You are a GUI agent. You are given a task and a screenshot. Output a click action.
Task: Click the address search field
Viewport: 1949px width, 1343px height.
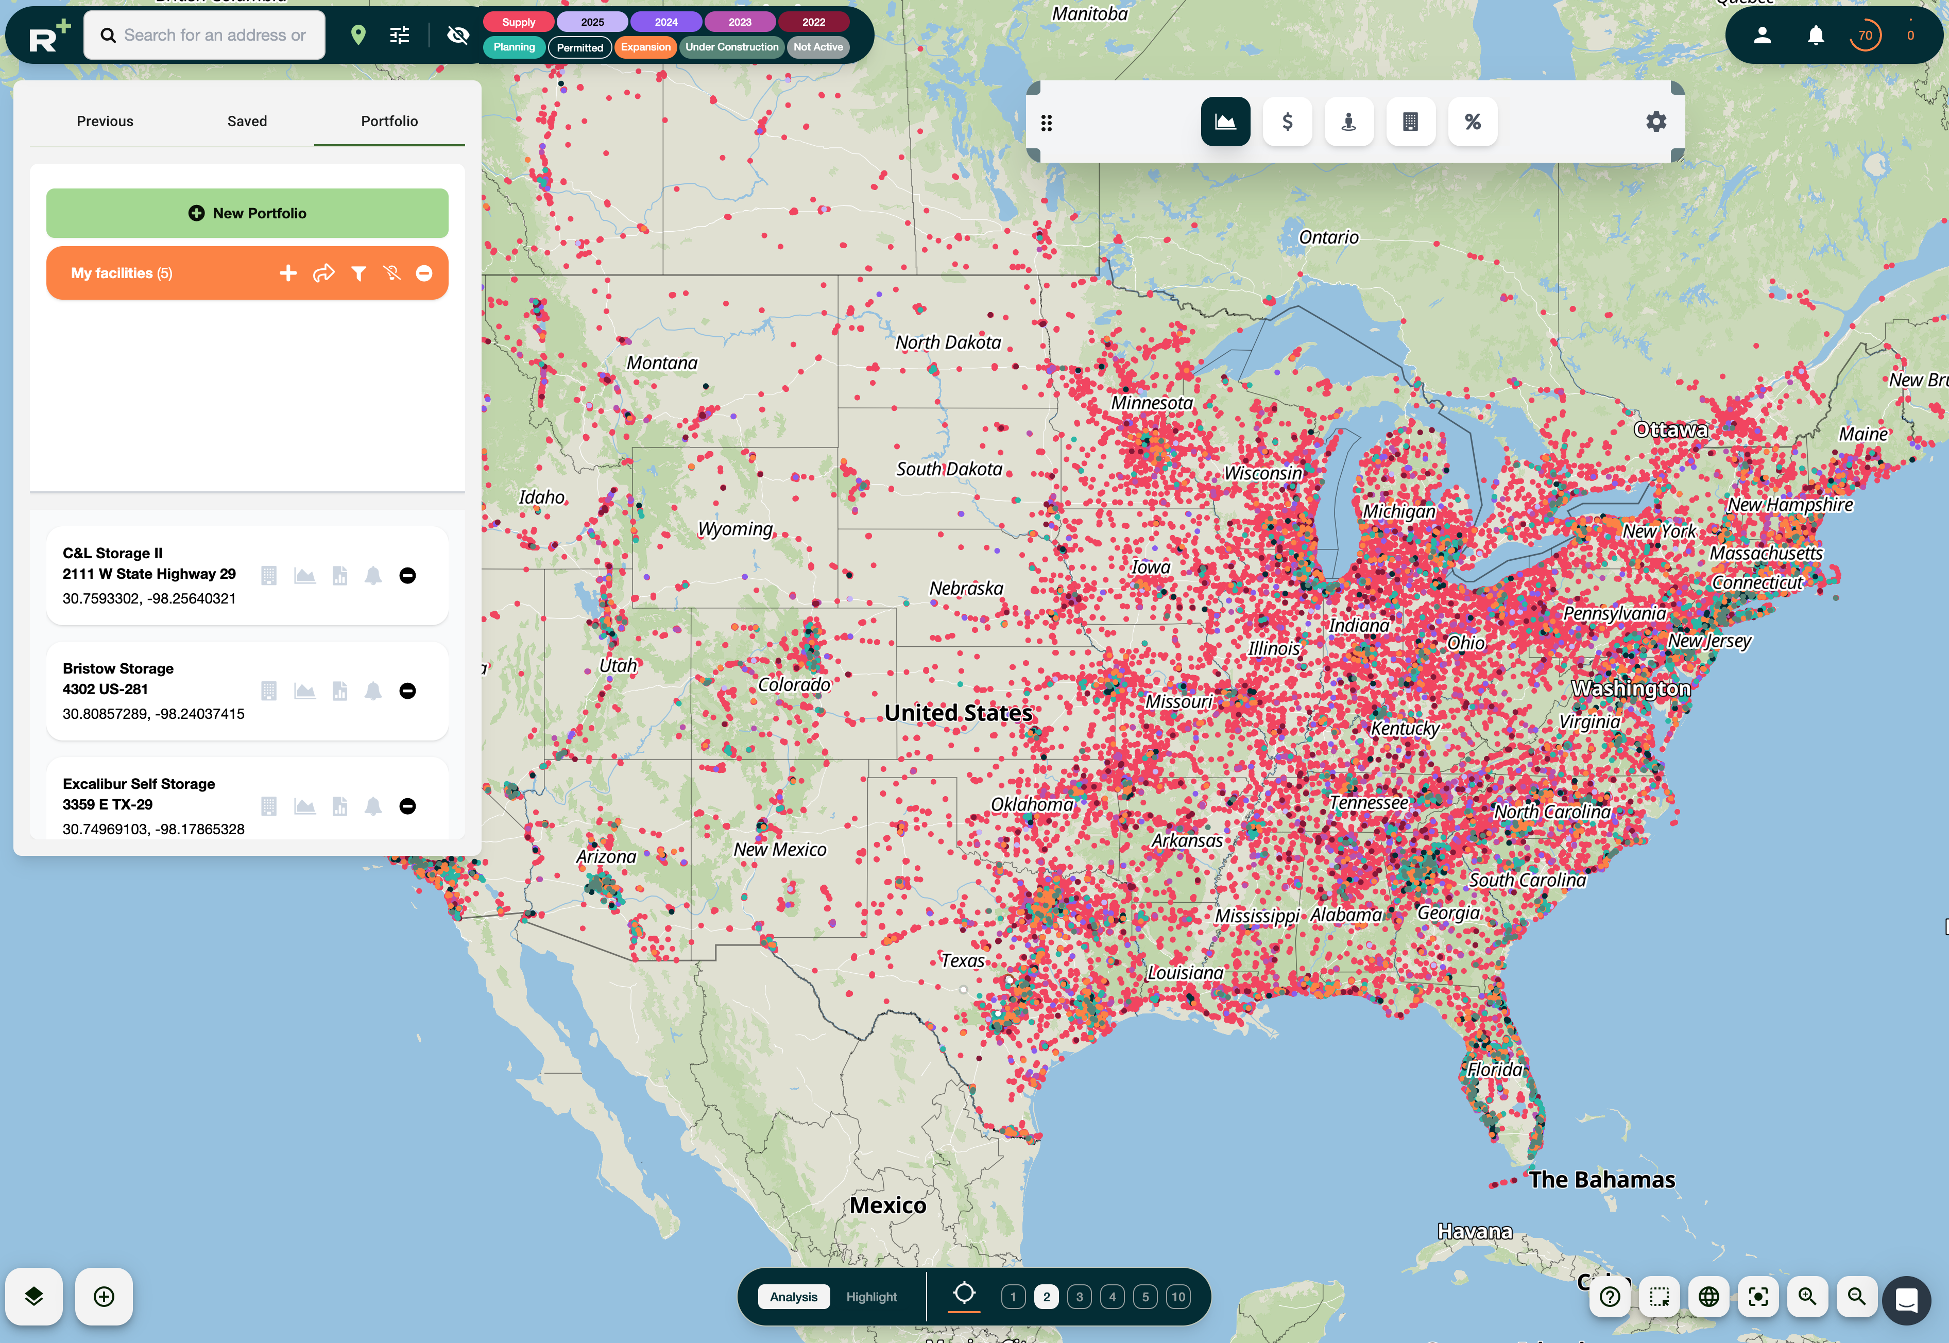click(215, 36)
